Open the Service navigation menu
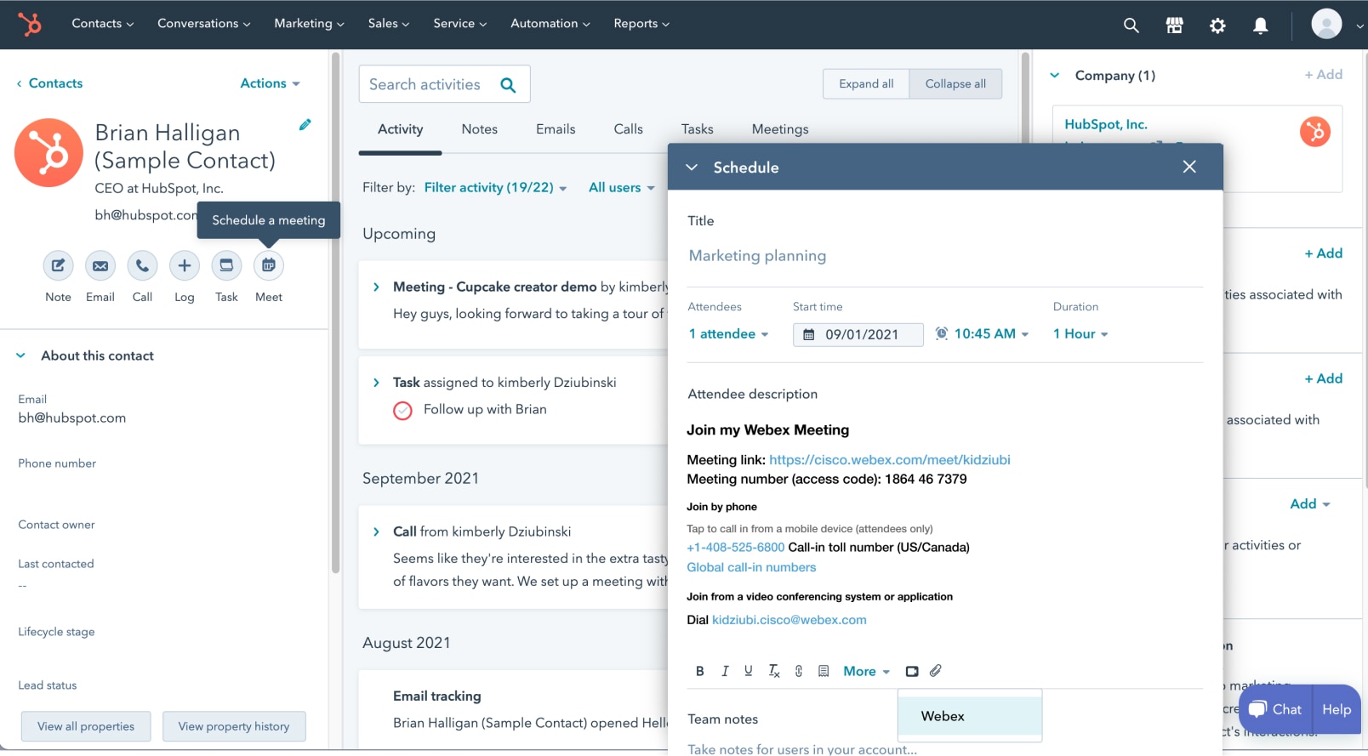Image resolution: width=1368 pixels, height=756 pixels. coord(460,24)
